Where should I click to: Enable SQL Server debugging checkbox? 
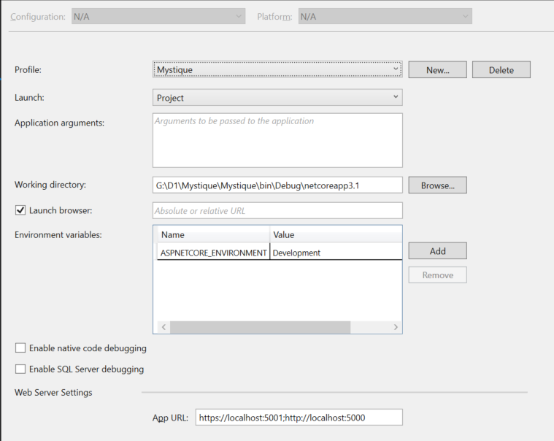tap(20, 369)
